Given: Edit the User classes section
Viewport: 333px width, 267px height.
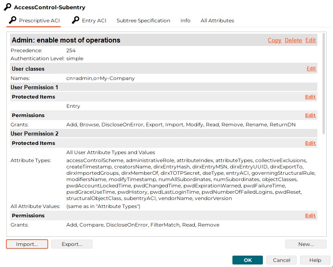Looking at the screenshot, I should (311, 69).
